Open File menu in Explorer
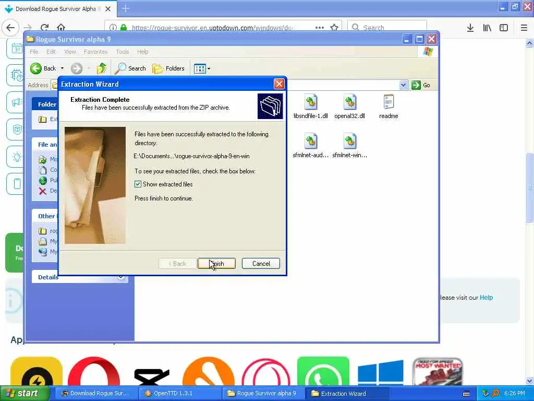The width and height of the screenshot is (534, 401). tap(34, 52)
